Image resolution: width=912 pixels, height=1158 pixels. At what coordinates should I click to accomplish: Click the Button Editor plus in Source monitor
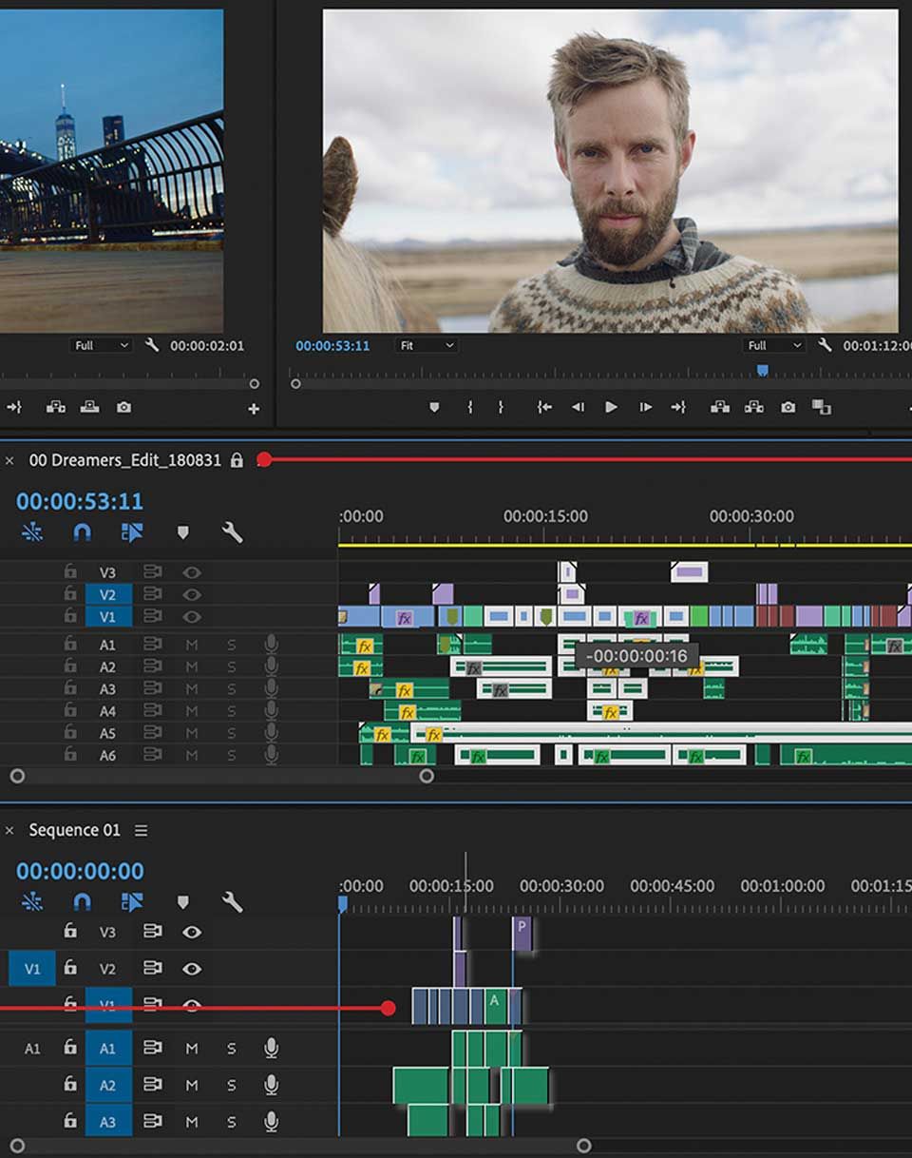pyautogui.click(x=254, y=409)
